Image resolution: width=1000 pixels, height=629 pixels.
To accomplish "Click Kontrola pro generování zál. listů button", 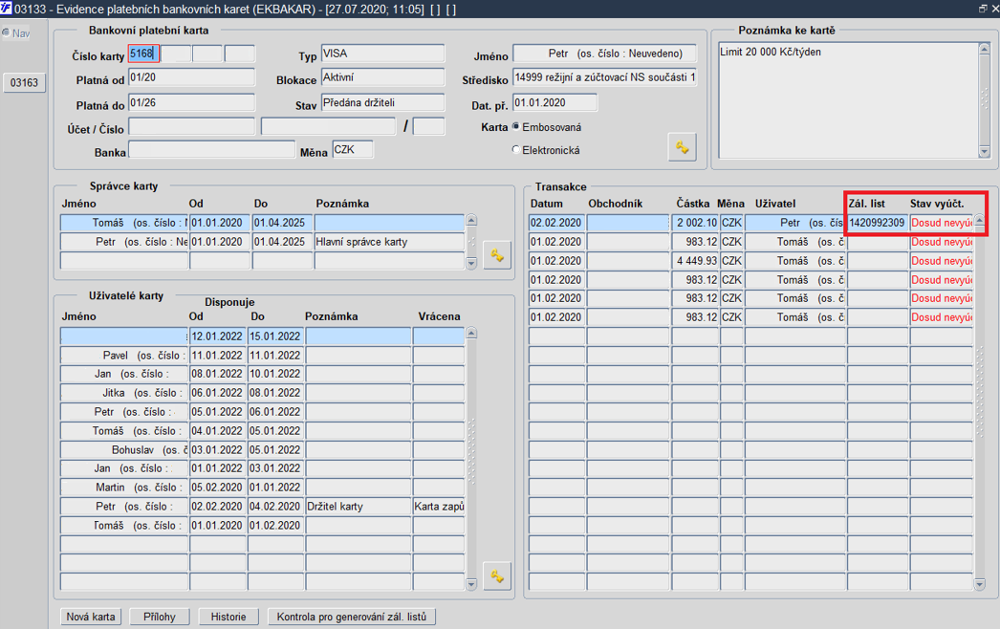I will click(352, 617).
